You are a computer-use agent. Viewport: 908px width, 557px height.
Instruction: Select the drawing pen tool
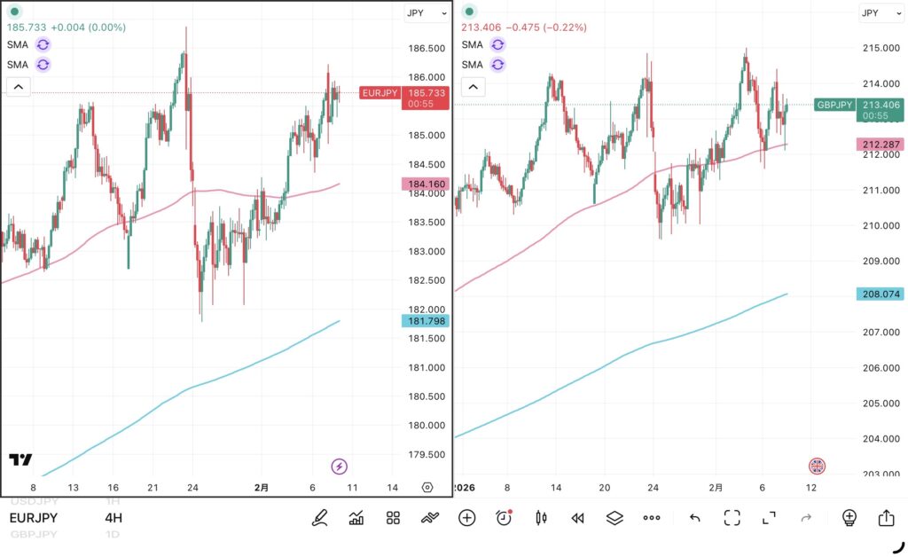319,518
